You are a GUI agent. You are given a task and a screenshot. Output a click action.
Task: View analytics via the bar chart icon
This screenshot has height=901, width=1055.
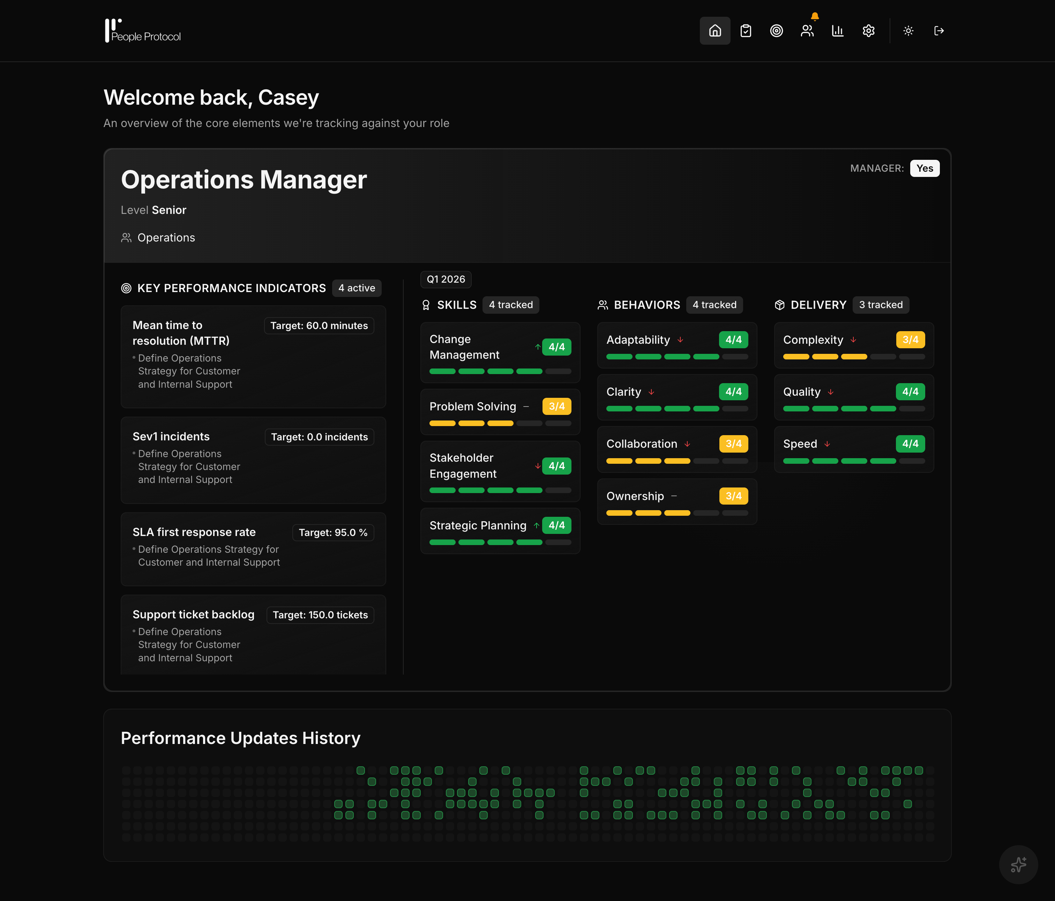838,31
